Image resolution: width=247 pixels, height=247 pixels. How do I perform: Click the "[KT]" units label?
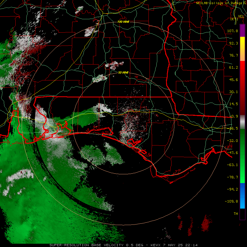[234, 19]
